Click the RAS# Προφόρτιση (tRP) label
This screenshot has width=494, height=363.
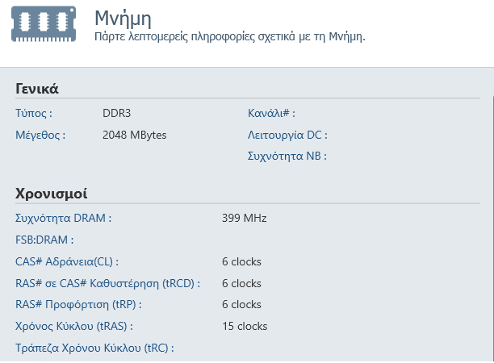[x=79, y=305]
